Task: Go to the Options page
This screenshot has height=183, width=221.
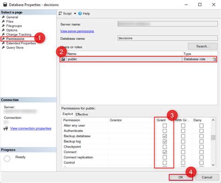Action: [x=12, y=30]
